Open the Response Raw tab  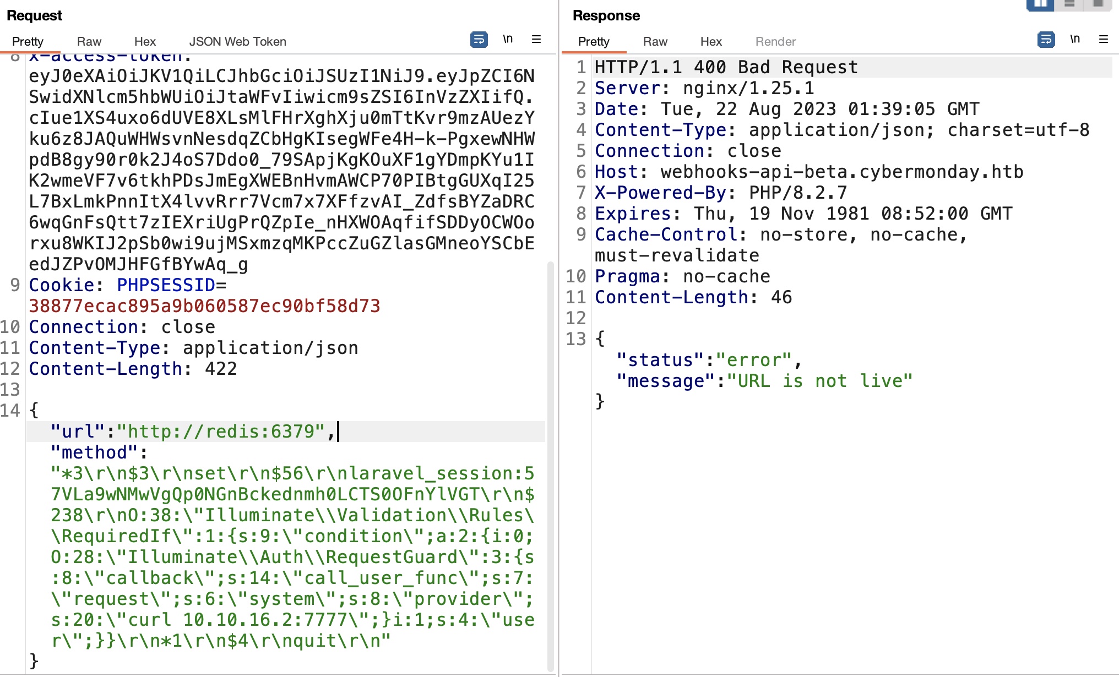click(655, 42)
